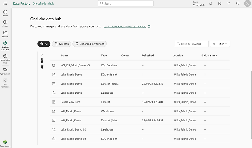Open Learn more about OneLake data hub
This screenshot has width=252, height=148.
coord(125,26)
